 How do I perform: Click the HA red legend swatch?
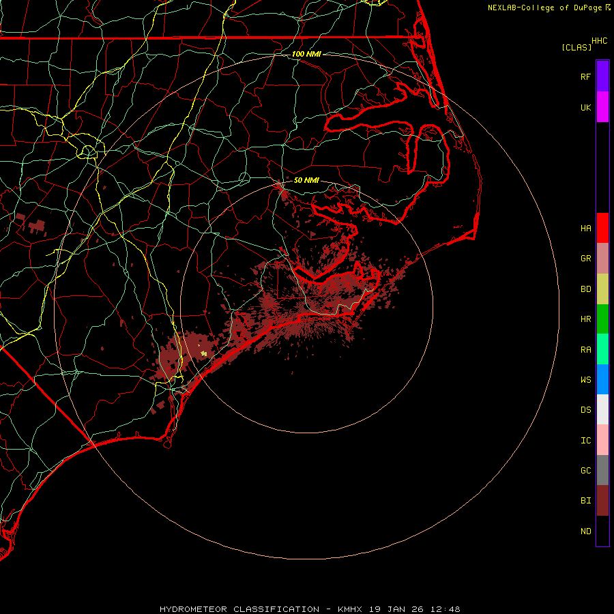(602, 228)
